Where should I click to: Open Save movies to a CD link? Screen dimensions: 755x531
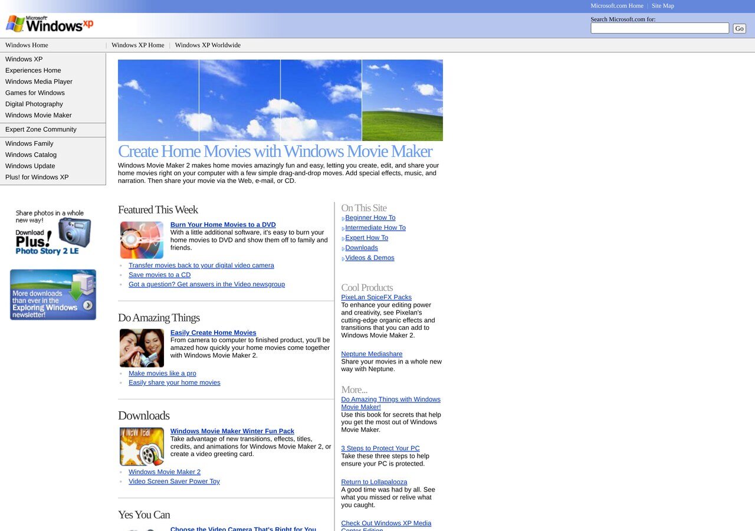click(159, 275)
